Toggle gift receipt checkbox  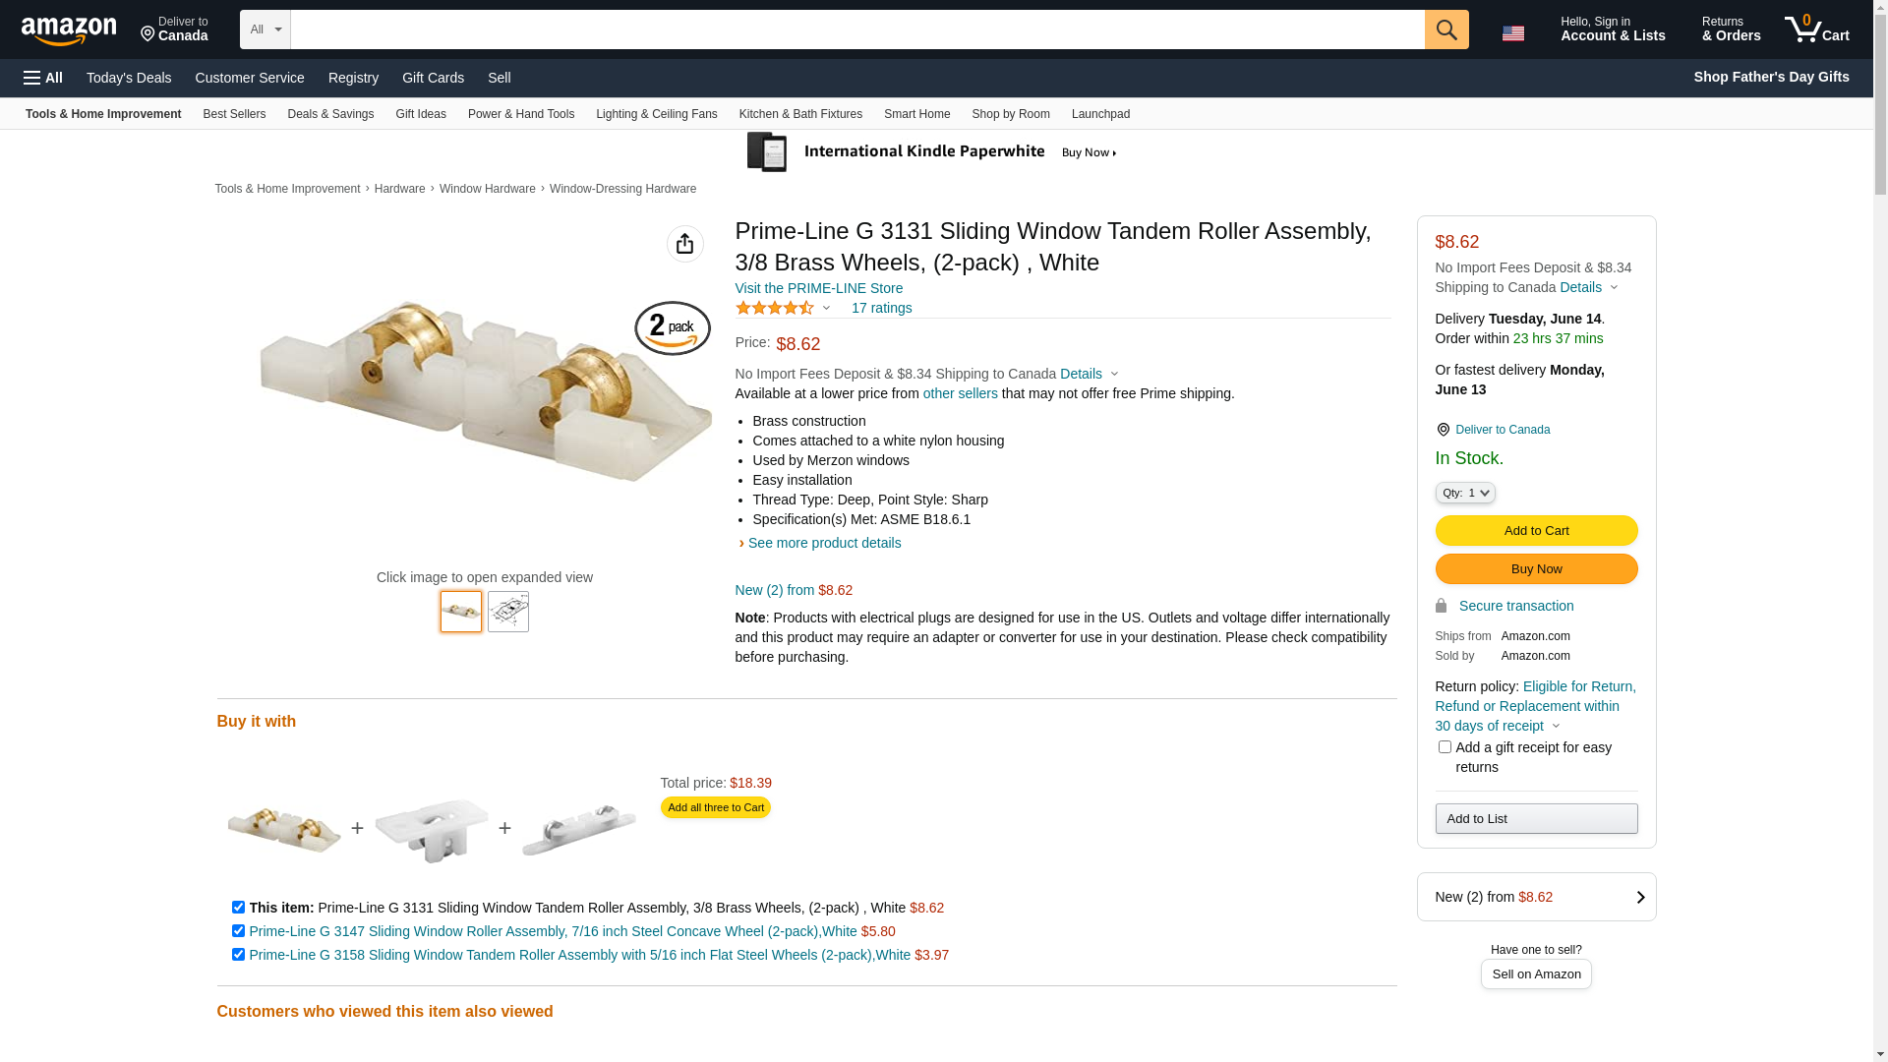[1445, 747]
